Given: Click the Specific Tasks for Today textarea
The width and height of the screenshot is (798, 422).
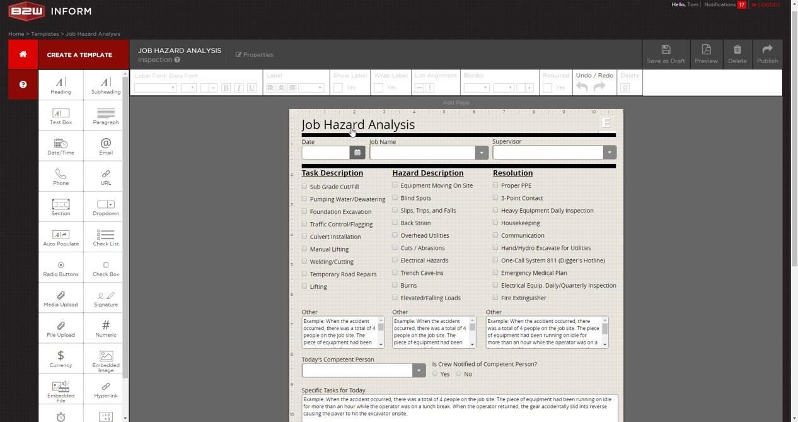Looking at the screenshot, I should 460,408.
